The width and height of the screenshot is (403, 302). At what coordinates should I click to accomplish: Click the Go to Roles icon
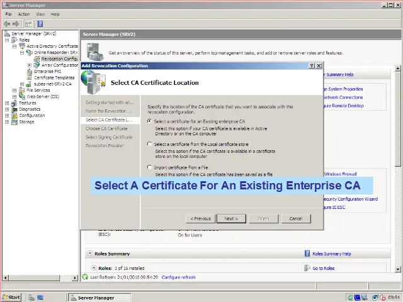[x=307, y=268]
